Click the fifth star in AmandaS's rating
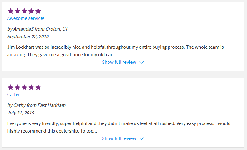 coord(38,11)
